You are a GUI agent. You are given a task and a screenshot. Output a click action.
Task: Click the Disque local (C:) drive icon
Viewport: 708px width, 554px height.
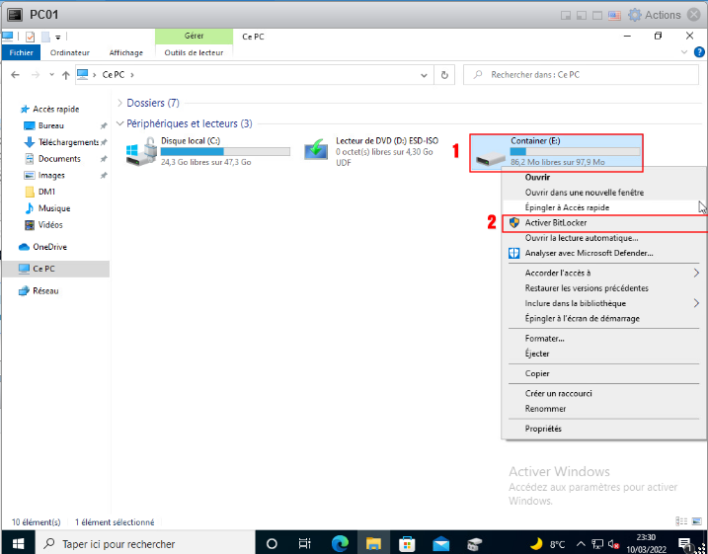click(140, 151)
